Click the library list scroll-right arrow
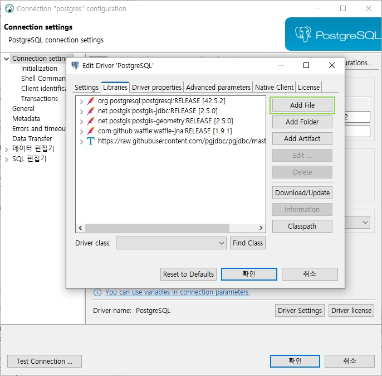The width and height of the screenshot is (382, 376). coord(261,228)
